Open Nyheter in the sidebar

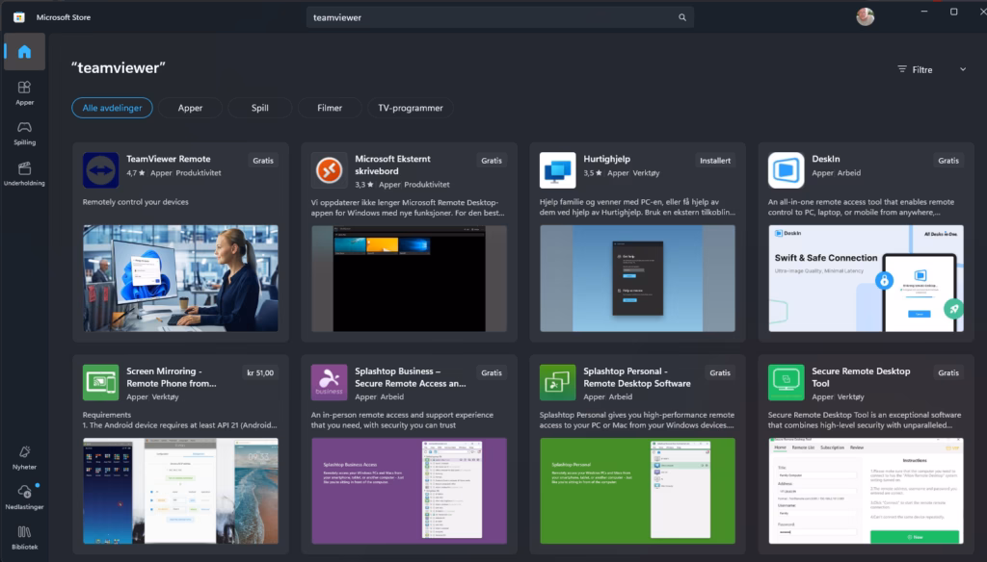[x=24, y=456]
